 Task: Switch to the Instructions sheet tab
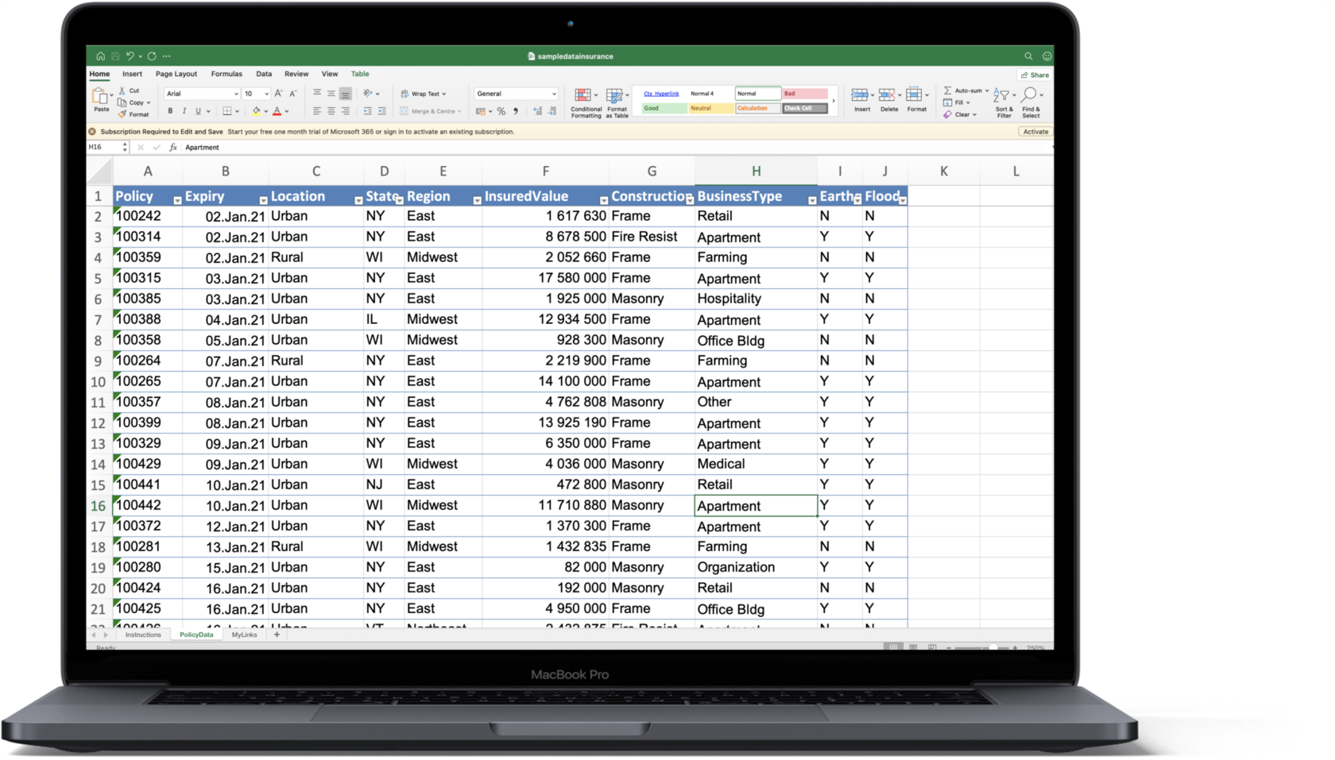[143, 635]
